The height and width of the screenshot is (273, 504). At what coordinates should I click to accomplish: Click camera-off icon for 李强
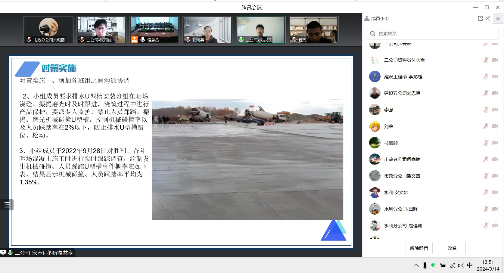tap(495, 110)
